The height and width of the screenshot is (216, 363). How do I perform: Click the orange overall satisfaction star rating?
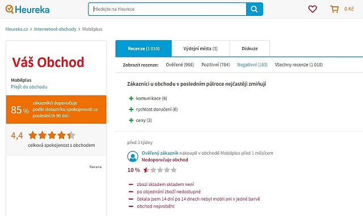point(52,135)
